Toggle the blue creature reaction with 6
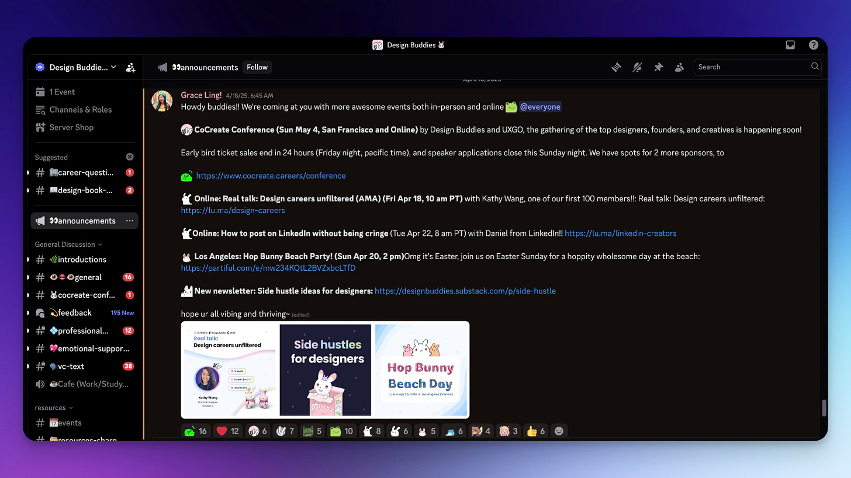Screen dimensions: 851x478 (x=454, y=431)
